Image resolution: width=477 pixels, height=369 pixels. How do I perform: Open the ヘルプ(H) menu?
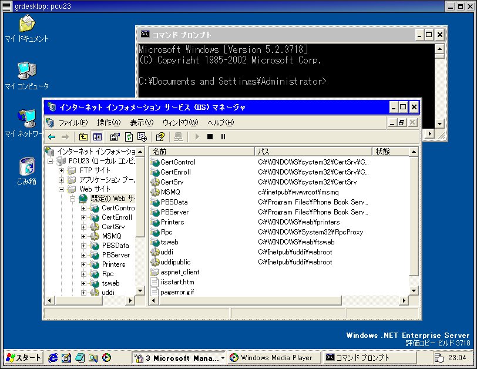220,123
